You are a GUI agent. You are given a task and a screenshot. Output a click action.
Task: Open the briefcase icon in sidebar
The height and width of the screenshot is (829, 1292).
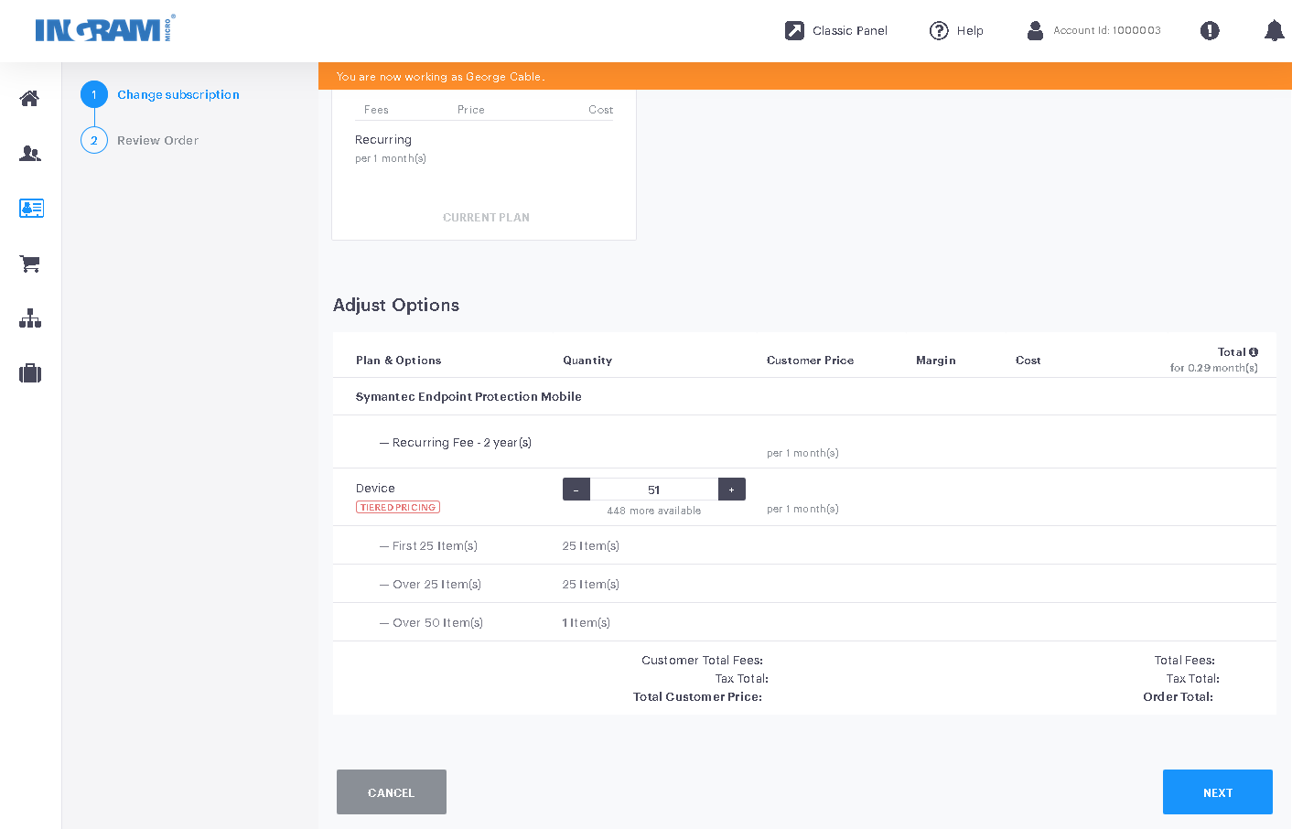click(30, 373)
